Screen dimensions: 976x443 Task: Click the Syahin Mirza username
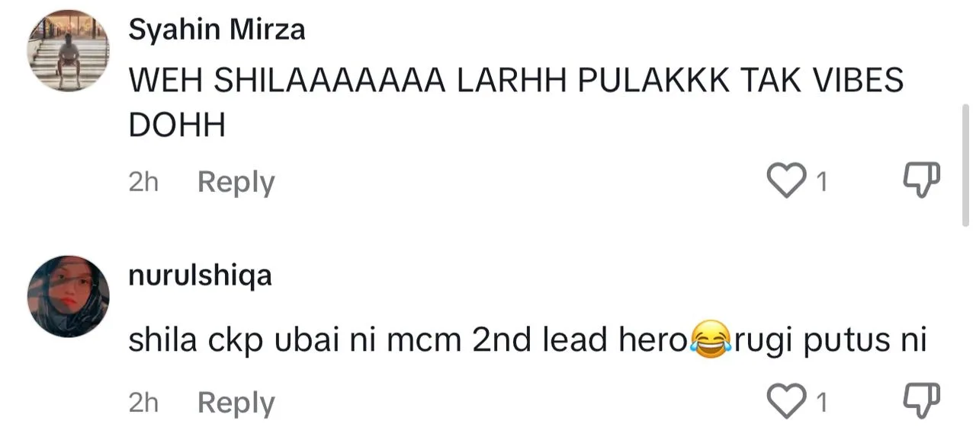217,30
